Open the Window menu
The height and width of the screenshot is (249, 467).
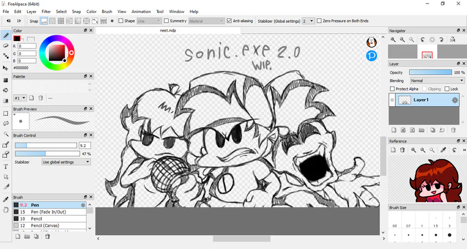[176, 11]
